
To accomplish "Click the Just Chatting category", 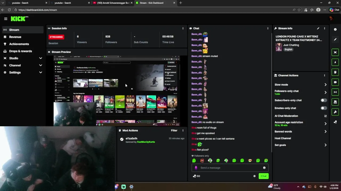I will (x=291, y=45).
